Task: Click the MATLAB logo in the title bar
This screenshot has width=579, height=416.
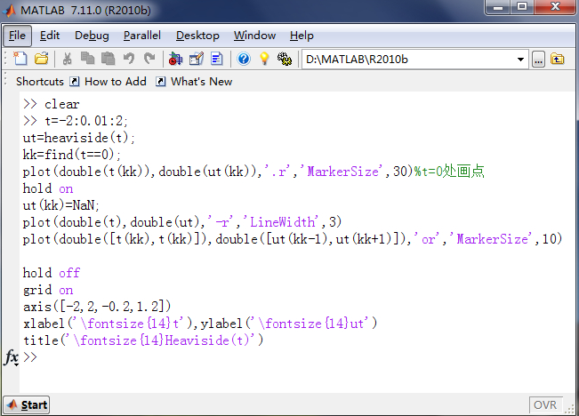Action: point(10,11)
